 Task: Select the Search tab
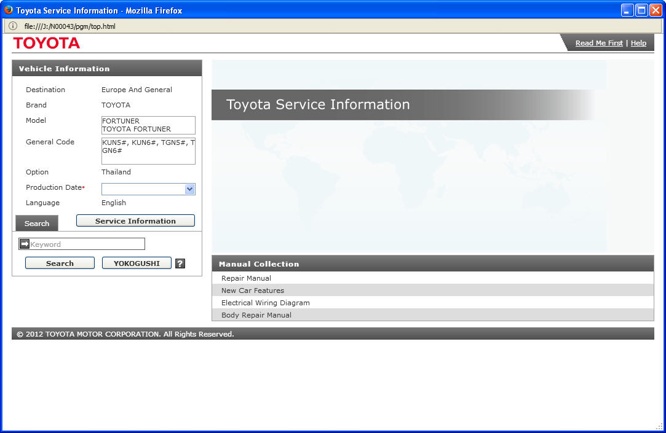(x=37, y=223)
